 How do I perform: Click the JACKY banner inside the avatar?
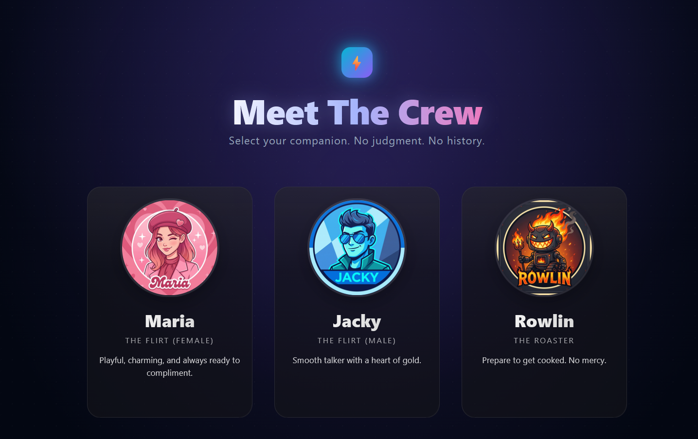click(357, 277)
